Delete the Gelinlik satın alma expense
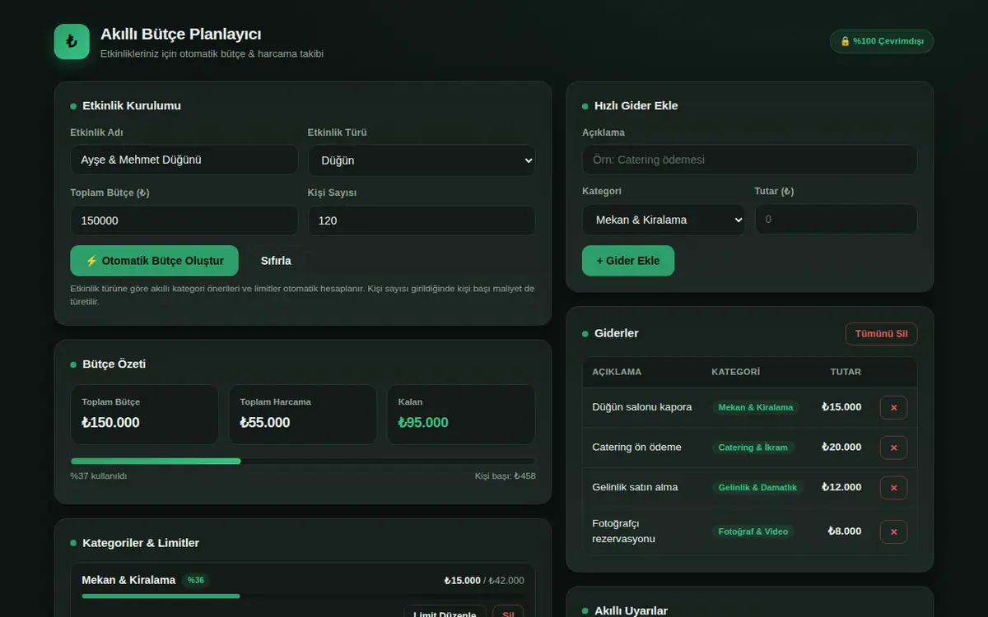This screenshot has width=988, height=617. click(893, 487)
